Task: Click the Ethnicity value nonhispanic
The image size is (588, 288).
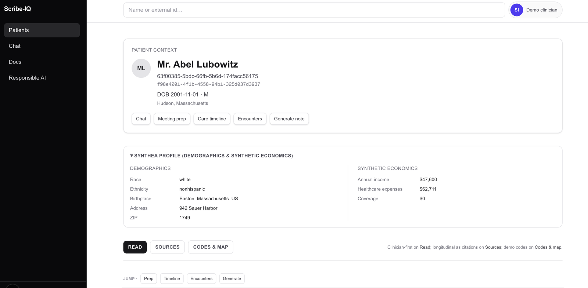Action: pos(192,189)
